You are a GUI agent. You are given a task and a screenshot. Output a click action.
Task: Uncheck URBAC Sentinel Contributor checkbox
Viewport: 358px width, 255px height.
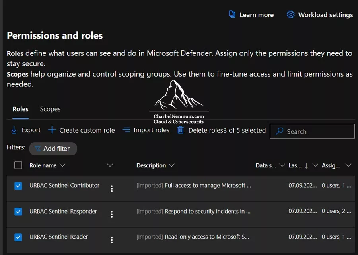pyautogui.click(x=18, y=186)
